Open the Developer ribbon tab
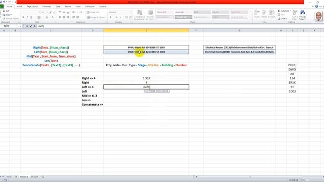Screen dimensions: 324x182 point(90,7)
